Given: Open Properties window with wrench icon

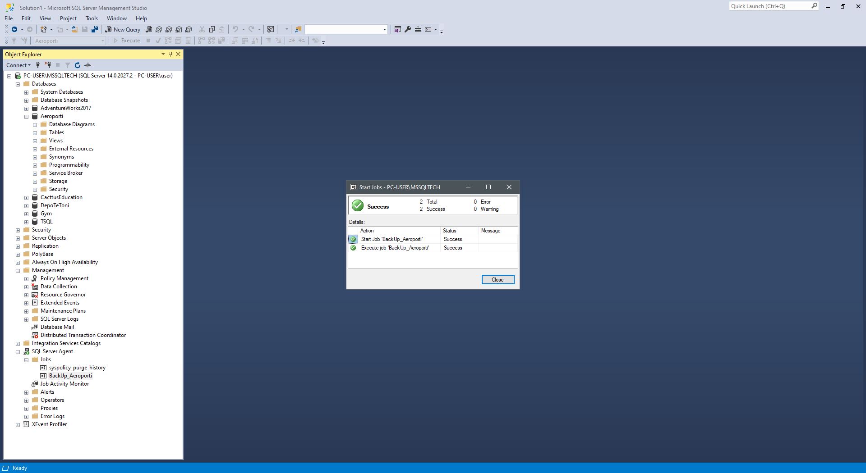Looking at the screenshot, I should click(x=408, y=29).
